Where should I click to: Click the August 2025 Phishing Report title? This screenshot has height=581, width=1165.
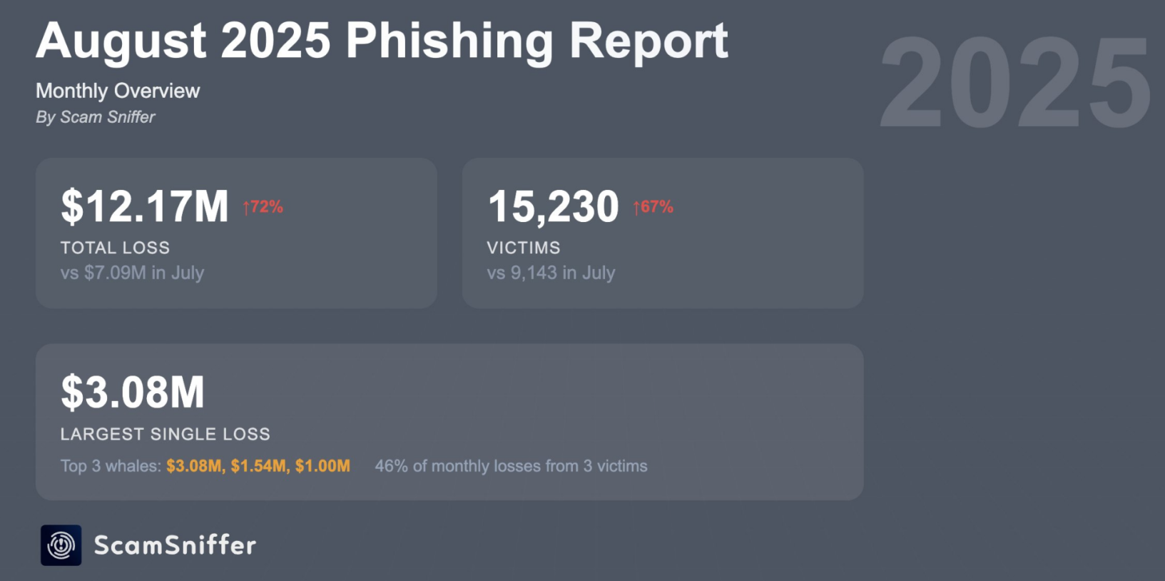[x=382, y=41]
